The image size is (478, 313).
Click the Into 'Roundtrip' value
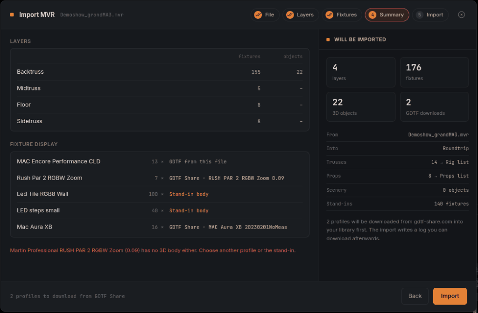(456, 148)
